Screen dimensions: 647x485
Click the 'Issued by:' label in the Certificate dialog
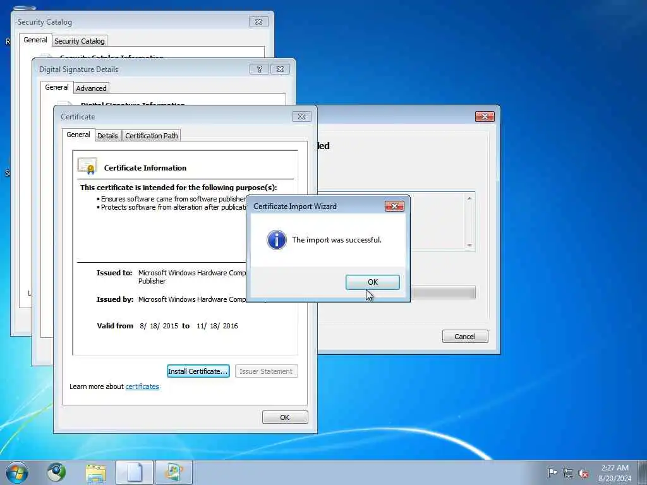115,299
